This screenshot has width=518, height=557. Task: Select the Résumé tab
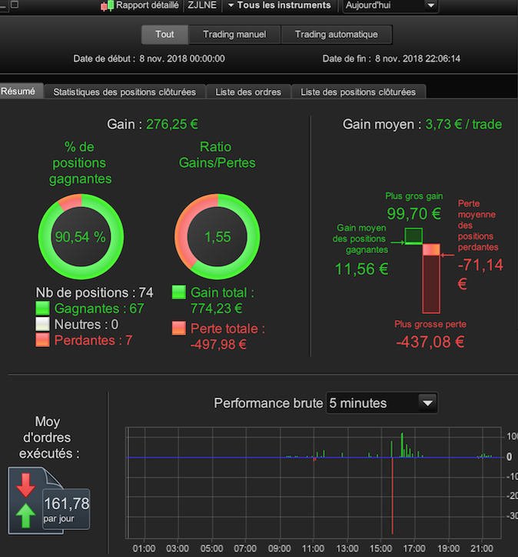click(18, 92)
